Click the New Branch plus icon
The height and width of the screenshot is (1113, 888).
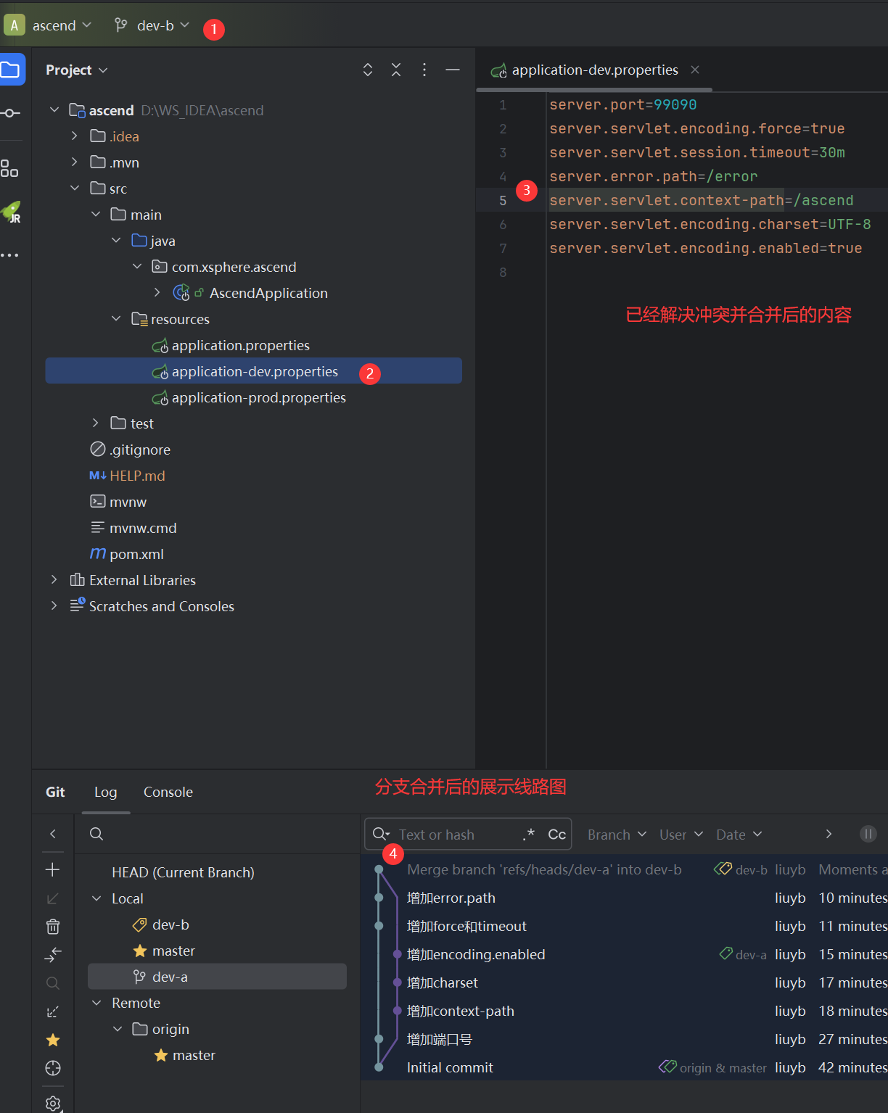click(x=52, y=869)
